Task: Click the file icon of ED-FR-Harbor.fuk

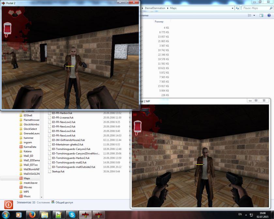Action: pyautogui.click(x=50, y=113)
